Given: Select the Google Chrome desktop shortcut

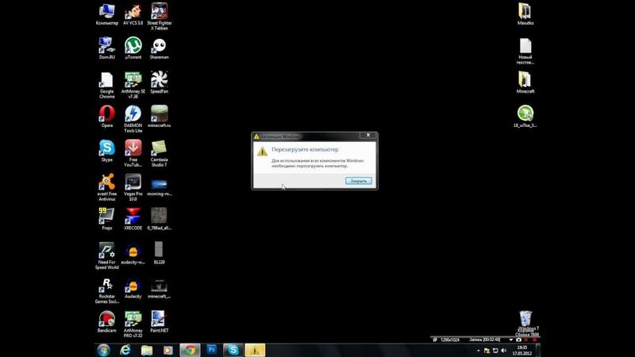Looking at the screenshot, I should click(x=107, y=85).
